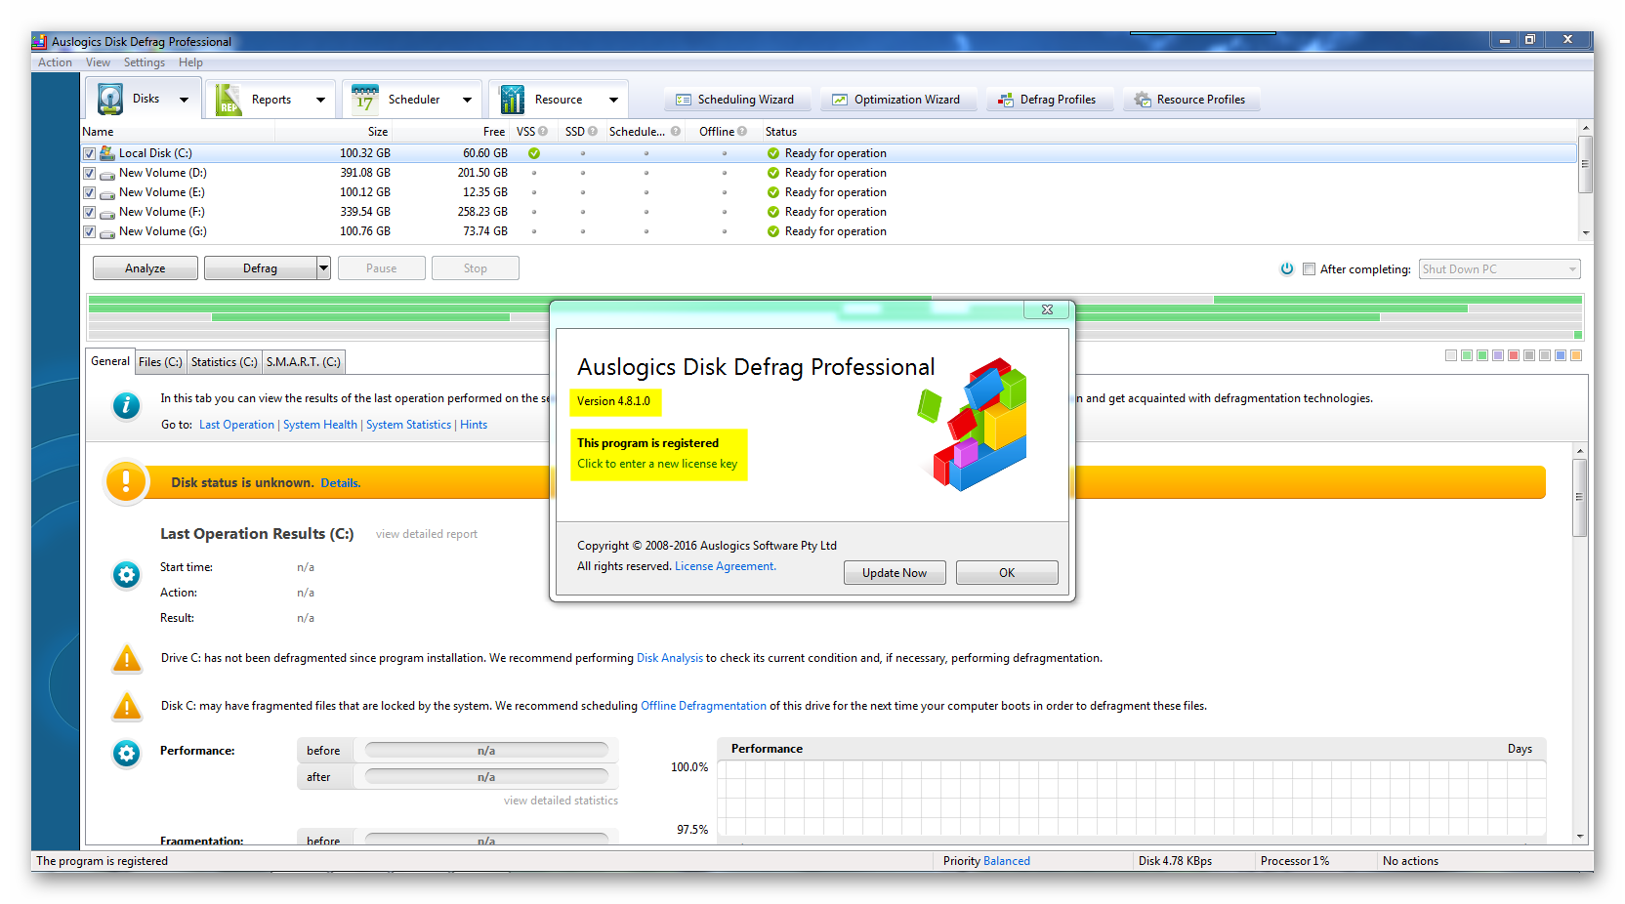This screenshot has width=1625, height=904.
Task: Open the License Agreement link
Action: pyautogui.click(x=726, y=566)
